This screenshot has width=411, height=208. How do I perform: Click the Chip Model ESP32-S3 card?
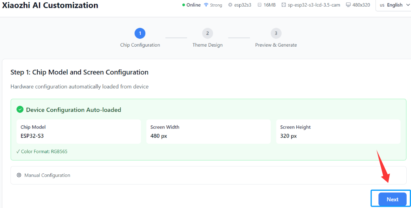pyautogui.click(x=75, y=132)
